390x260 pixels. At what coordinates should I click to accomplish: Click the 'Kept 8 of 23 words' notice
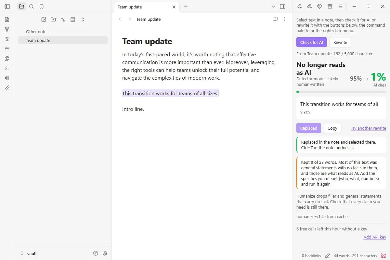tap(341, 173)
